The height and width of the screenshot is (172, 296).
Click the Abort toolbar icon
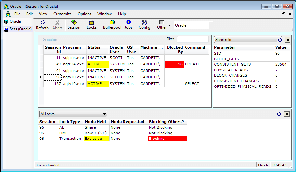pyautogui.click(x=57, y=23)
